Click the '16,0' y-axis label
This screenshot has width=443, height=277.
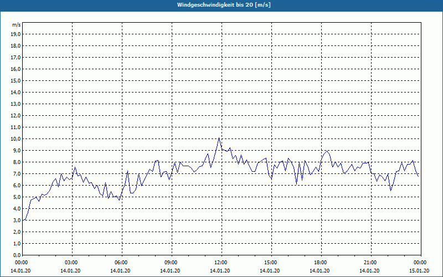pyautogui.click(x=16, y=69)
